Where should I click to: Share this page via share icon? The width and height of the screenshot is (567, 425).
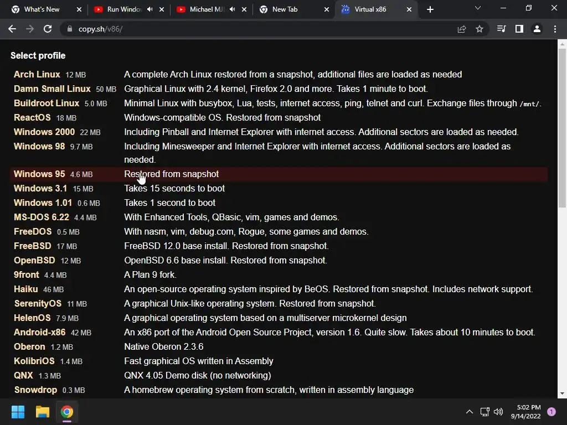tap(462, 29)
